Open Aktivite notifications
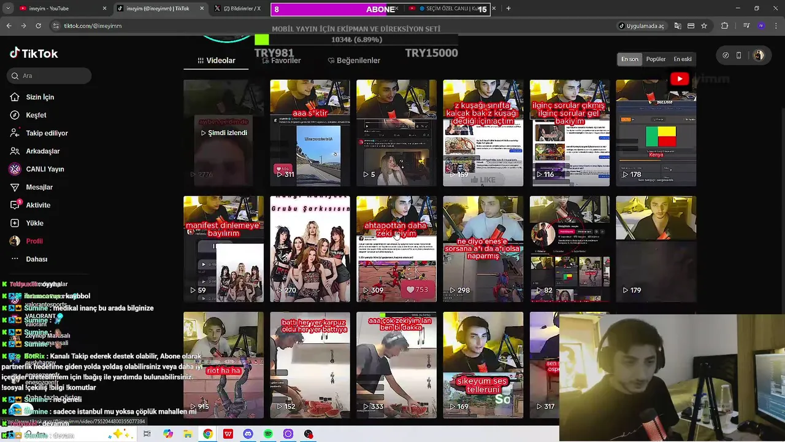This screenshot has height=442, width=785. 38,205
